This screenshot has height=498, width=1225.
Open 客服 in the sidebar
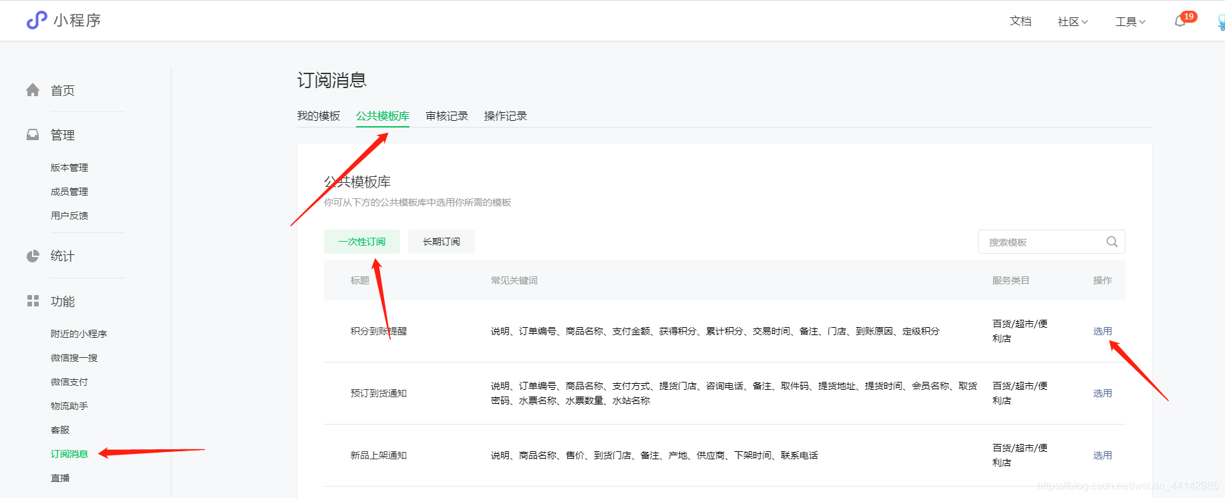pos(60,430)
